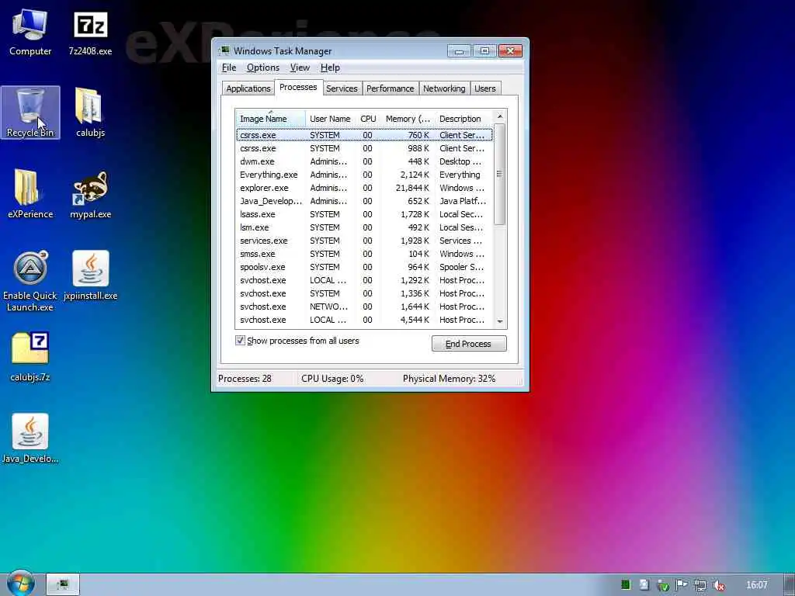Screen dimensions: 795x596
Task: Click the Processes: 28 status text
Action: pos(245,379)
